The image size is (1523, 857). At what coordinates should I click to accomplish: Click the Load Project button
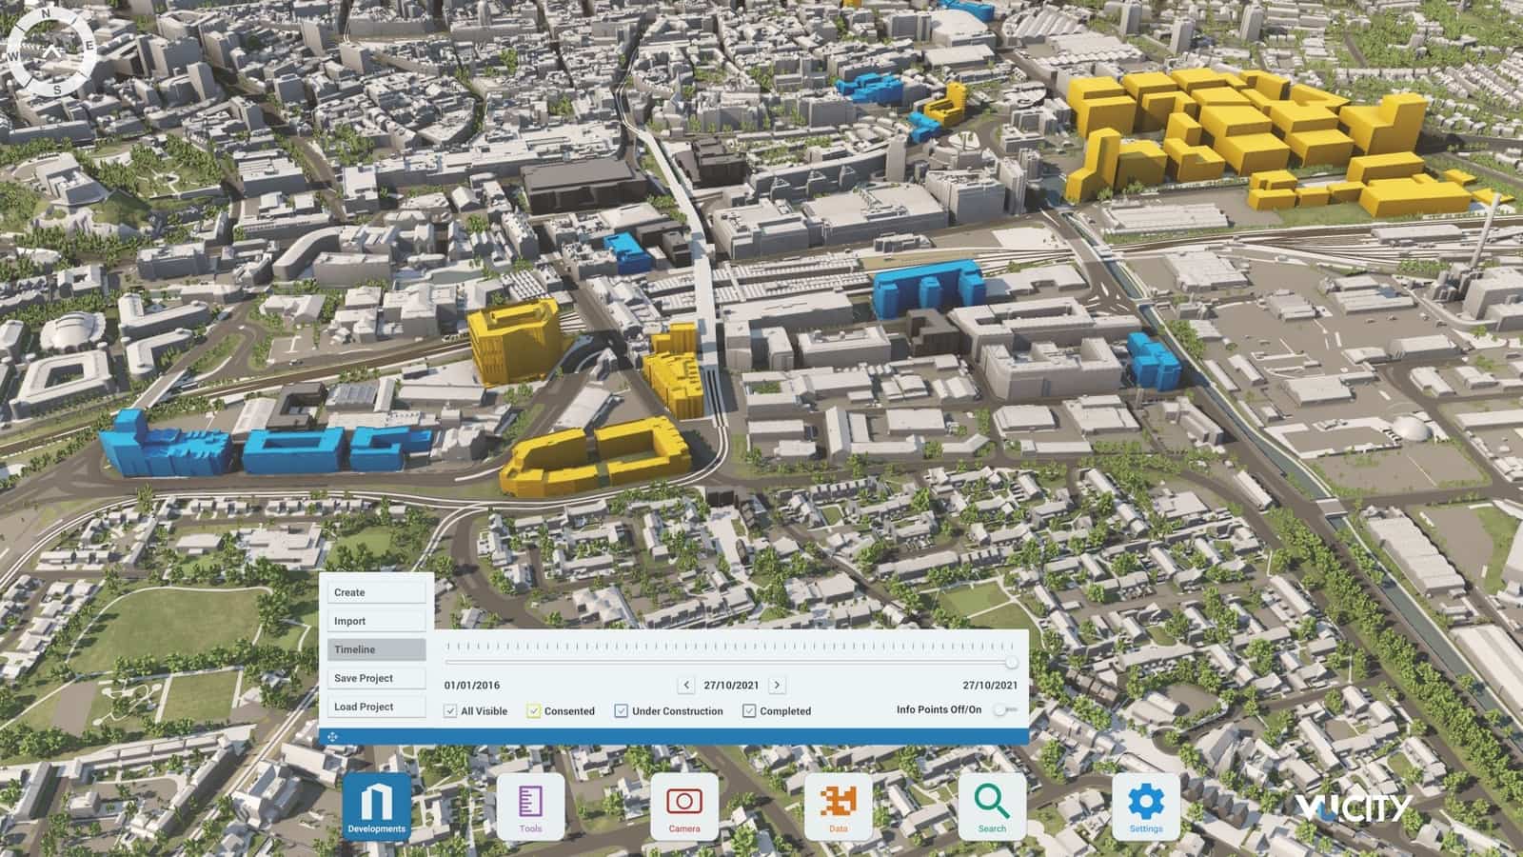click(x=375, y=707)
